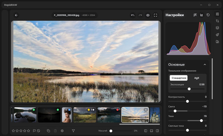
Task: Set rating to one star
Action: tap(13, 131)
